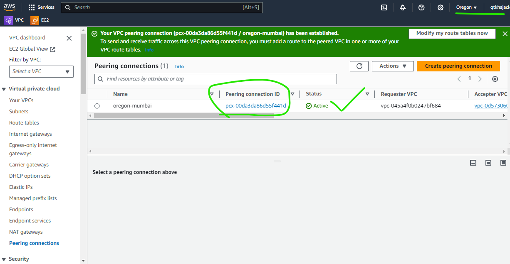Open the console settings gear
Image resolution: width=510 pixels, height=264 pixels.
[x=441, y=7]
